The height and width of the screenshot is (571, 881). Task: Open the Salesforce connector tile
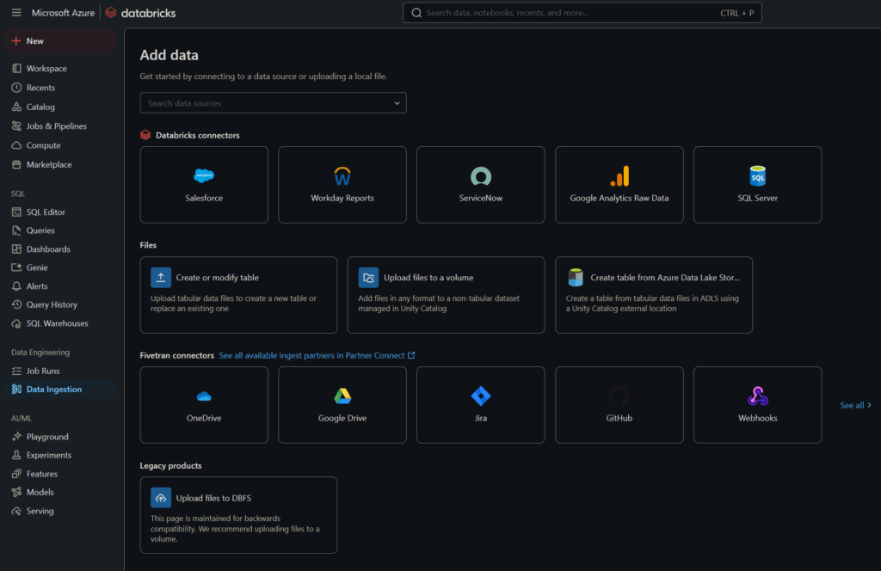[x=204, y=184]
